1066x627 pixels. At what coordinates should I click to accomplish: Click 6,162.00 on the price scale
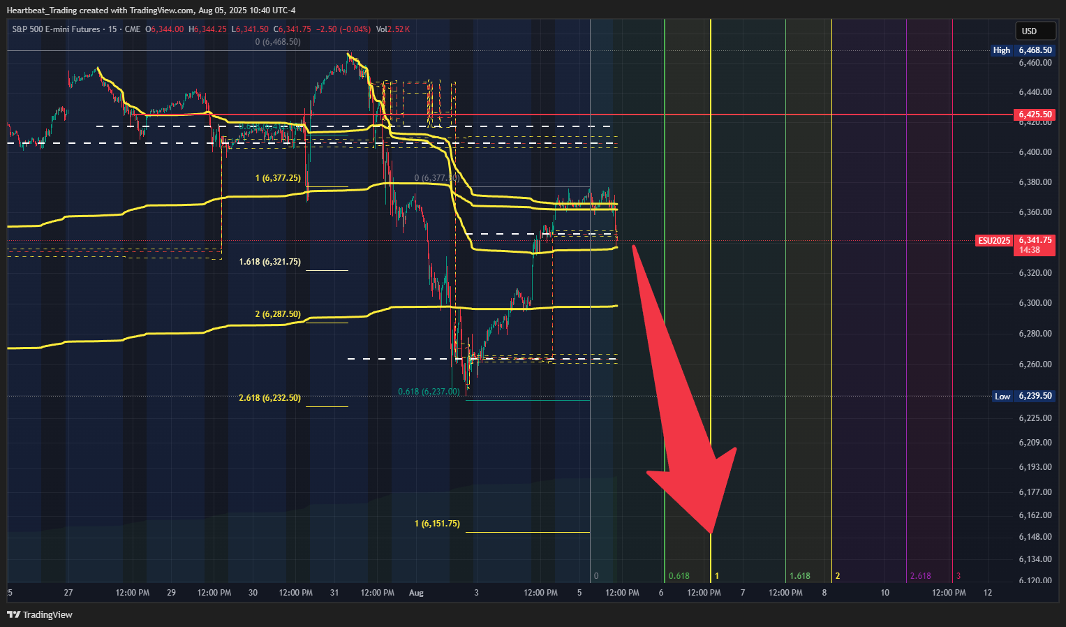pos(1035,515)
